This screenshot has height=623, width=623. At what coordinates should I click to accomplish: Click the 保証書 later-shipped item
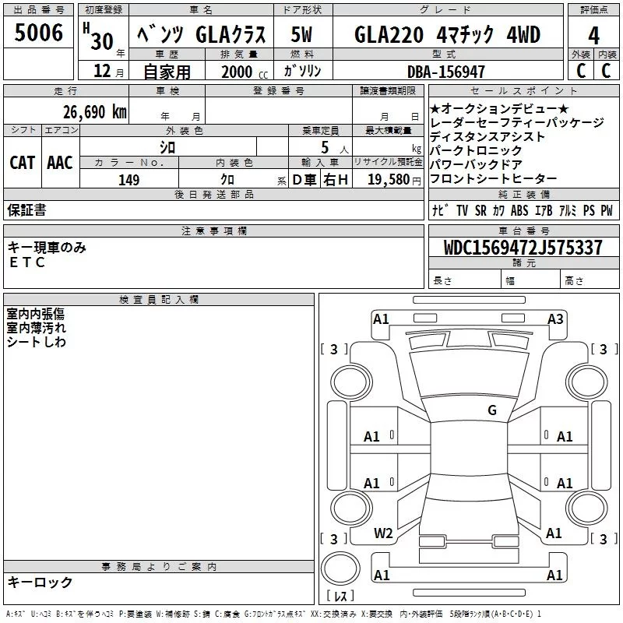26,209
